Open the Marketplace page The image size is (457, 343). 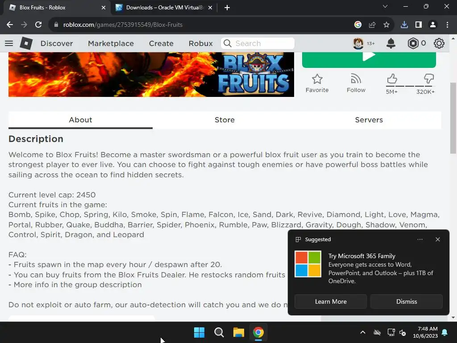[x=111, y=43]
